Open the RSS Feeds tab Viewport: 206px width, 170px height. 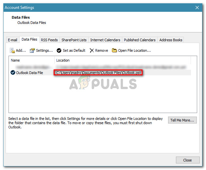49,40
